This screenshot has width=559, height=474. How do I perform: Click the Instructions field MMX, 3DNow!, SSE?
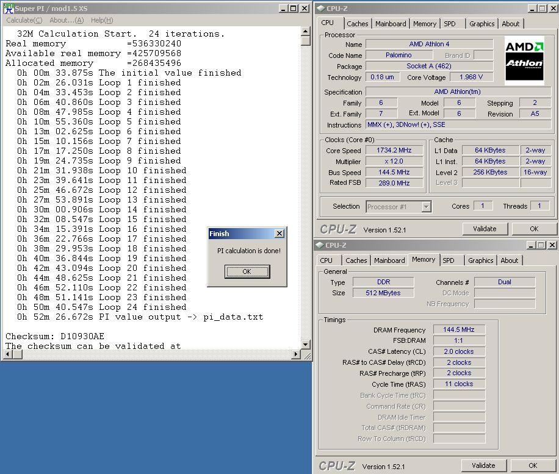click(458, 124)
